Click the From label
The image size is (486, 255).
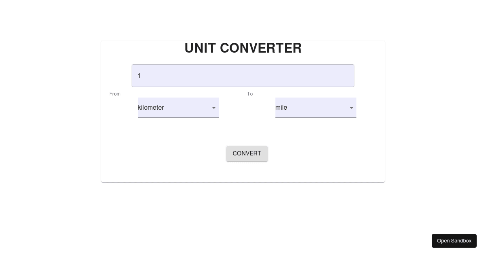tap(115, 94)
